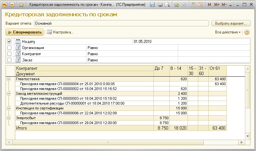Save report with the floppy disk icon
The image size is (256, 151).
tap(152, 5)
